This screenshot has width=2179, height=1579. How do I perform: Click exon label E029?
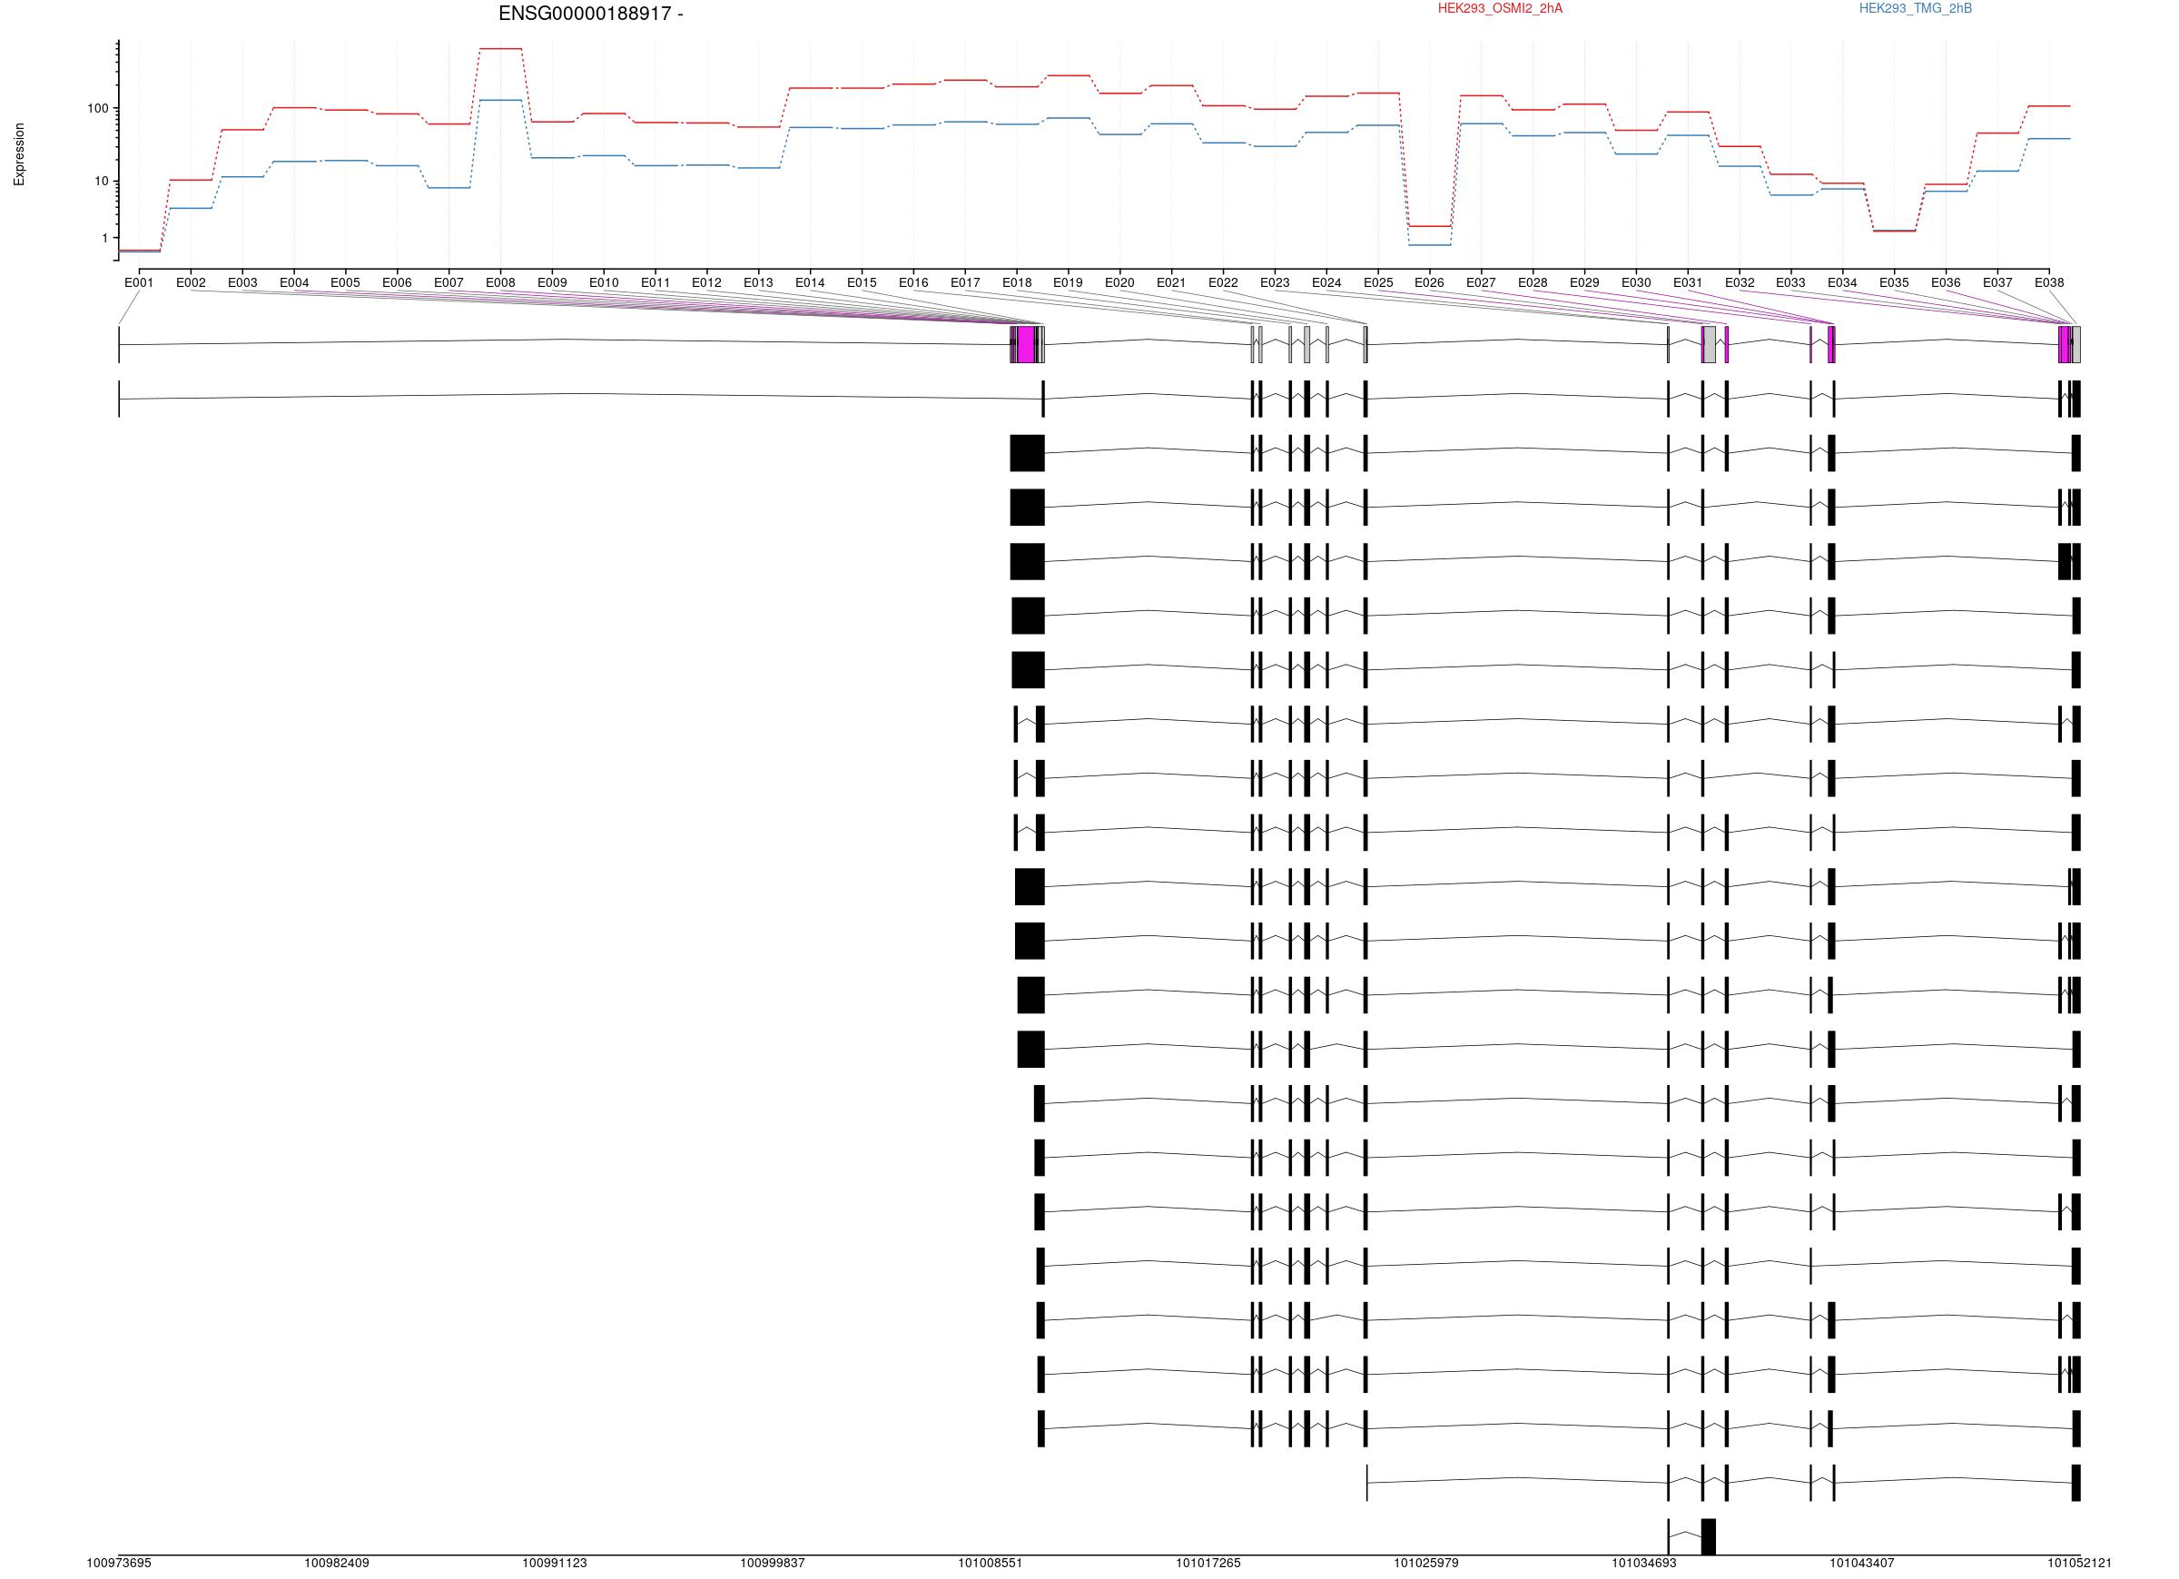click(1584, 282)
